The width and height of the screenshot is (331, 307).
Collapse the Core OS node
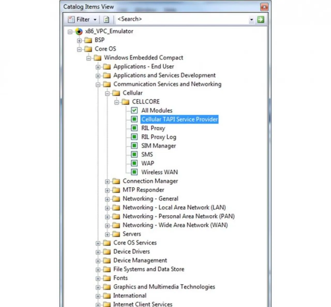click(x=79, y=49)
